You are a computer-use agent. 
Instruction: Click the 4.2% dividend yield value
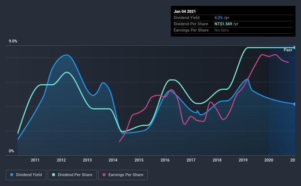point(219,18)
